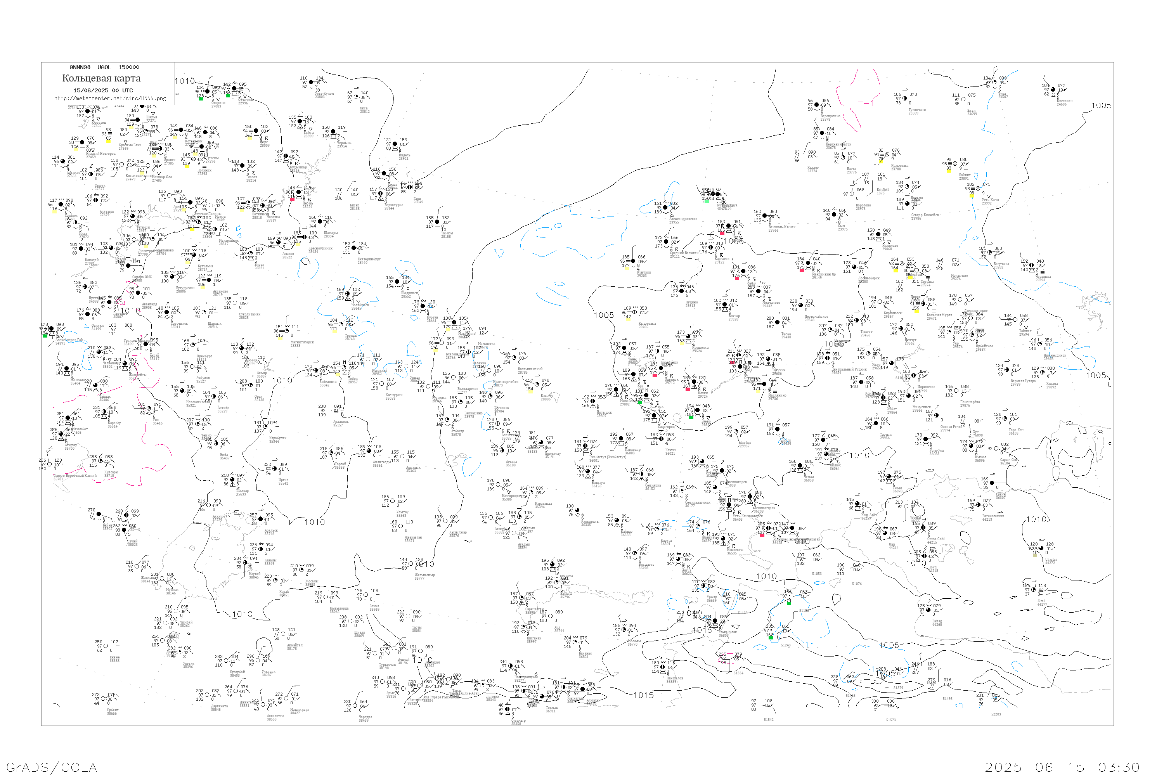This screenshot has height=776, width=1164.
Task: Click the open circle at Виви 23699
Action: pyautogui.click(x=963, y=99)
